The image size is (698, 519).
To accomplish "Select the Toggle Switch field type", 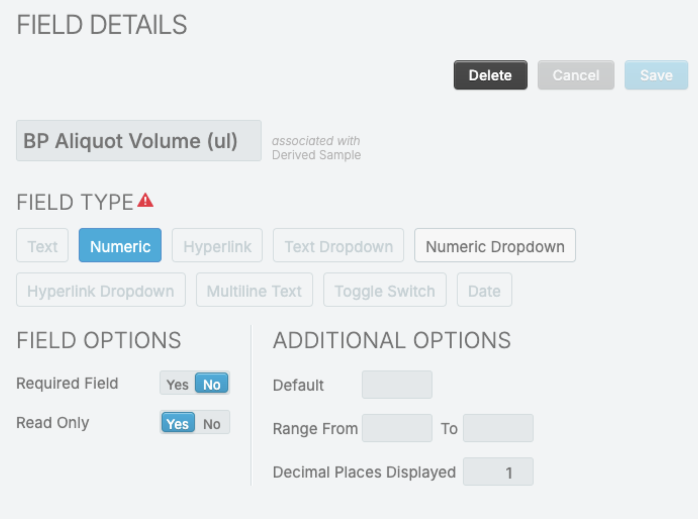I will pos(385,290).
